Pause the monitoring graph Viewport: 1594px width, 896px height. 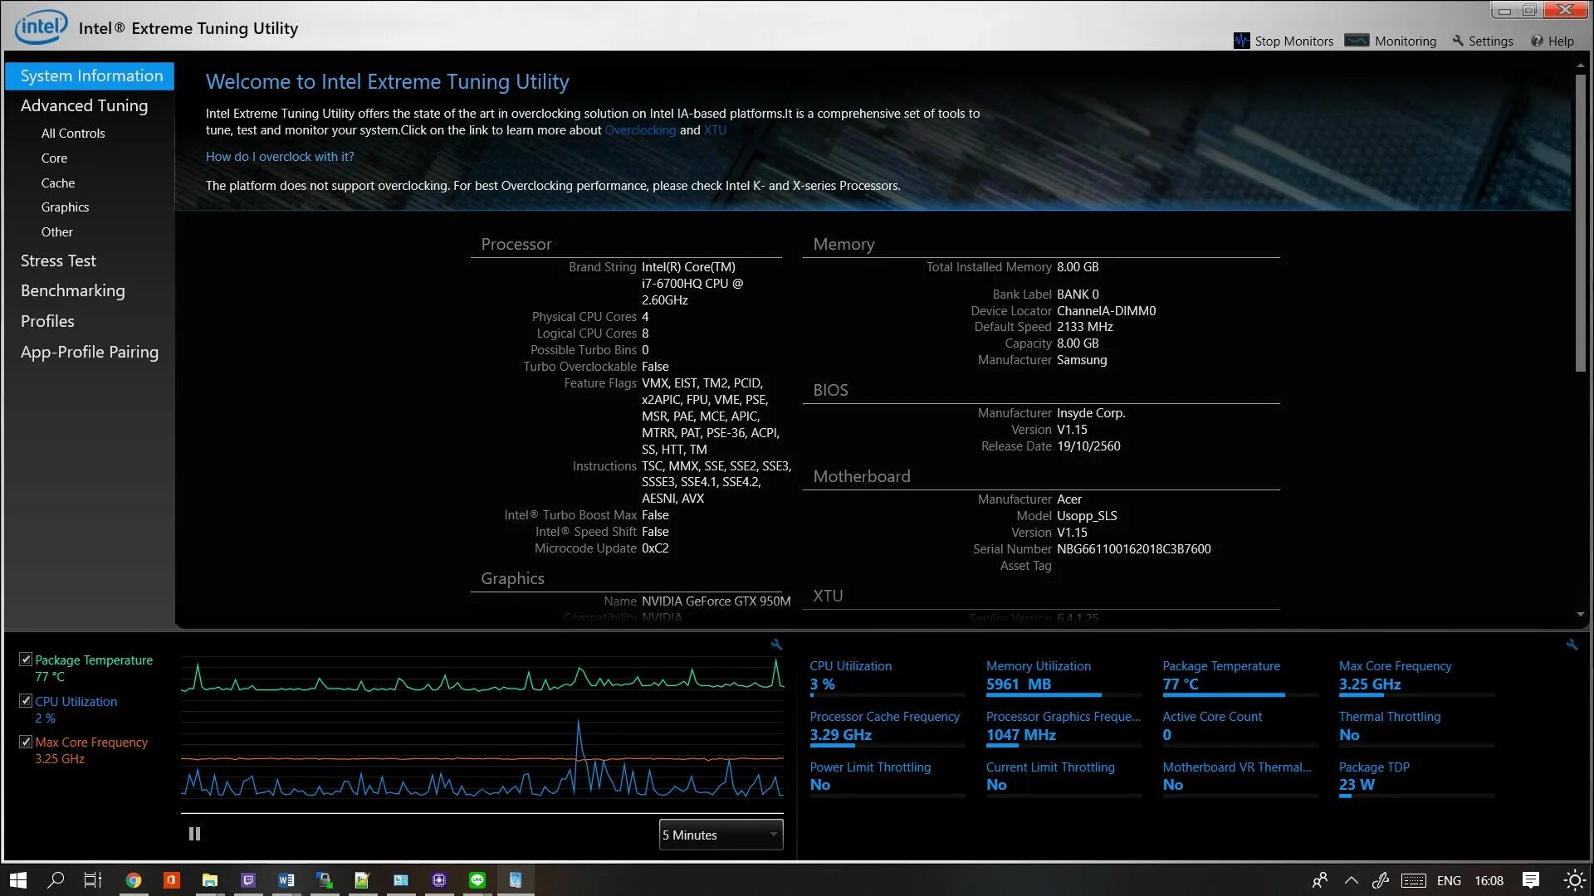tap(194, 834)
